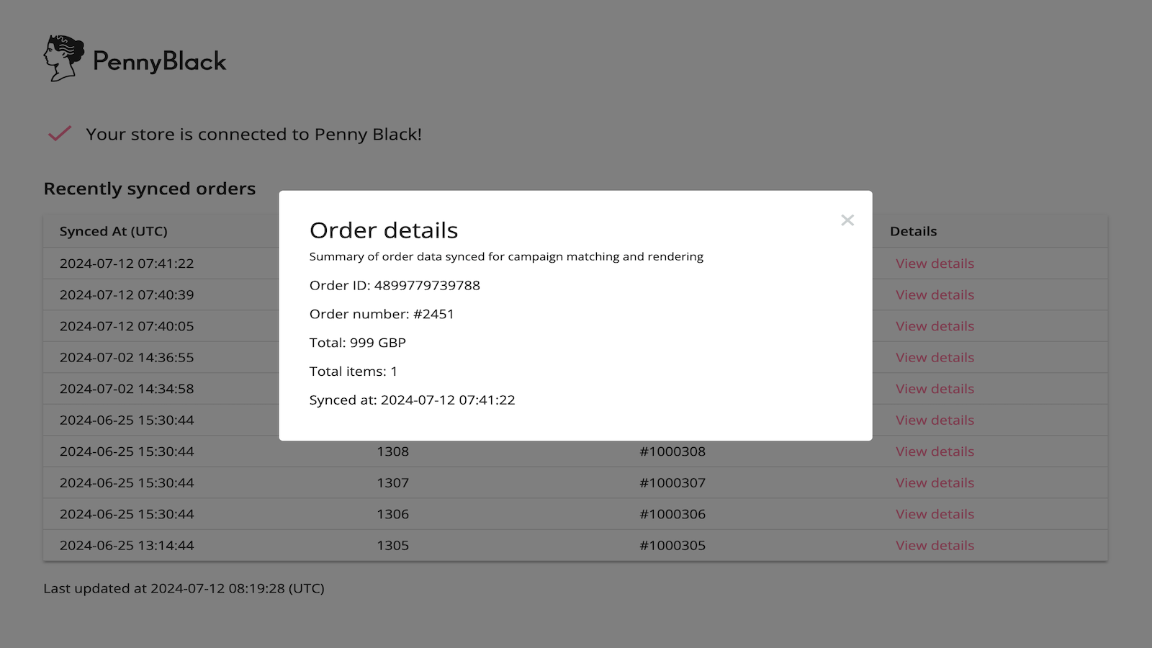Click the Total: 999 GBP line
Screen dimensions: 1152x648
point(358,343)
